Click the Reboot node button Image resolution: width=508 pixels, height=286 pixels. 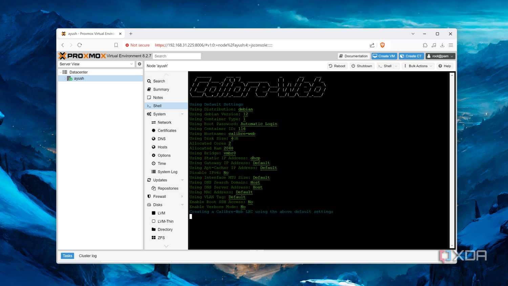[337, 66]
